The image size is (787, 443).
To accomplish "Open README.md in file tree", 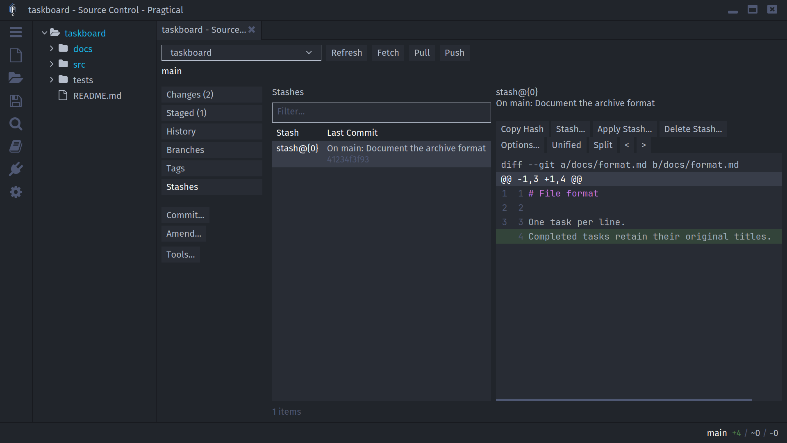I will click(97, 96).
